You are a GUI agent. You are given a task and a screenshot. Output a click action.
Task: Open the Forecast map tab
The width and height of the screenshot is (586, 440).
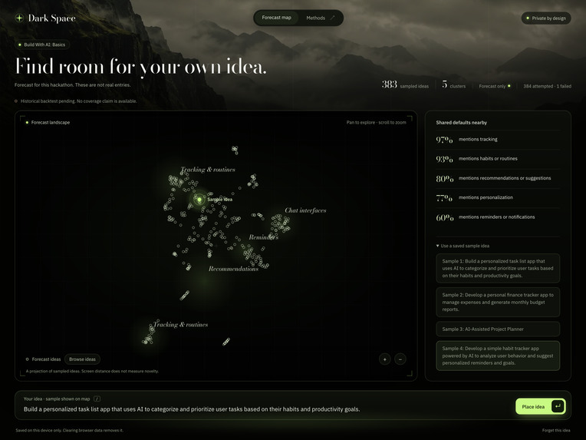pos(276,18)
